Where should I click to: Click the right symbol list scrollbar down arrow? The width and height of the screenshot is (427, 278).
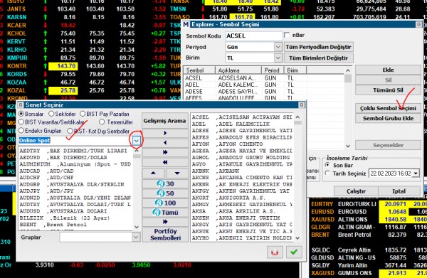point(297,238)
